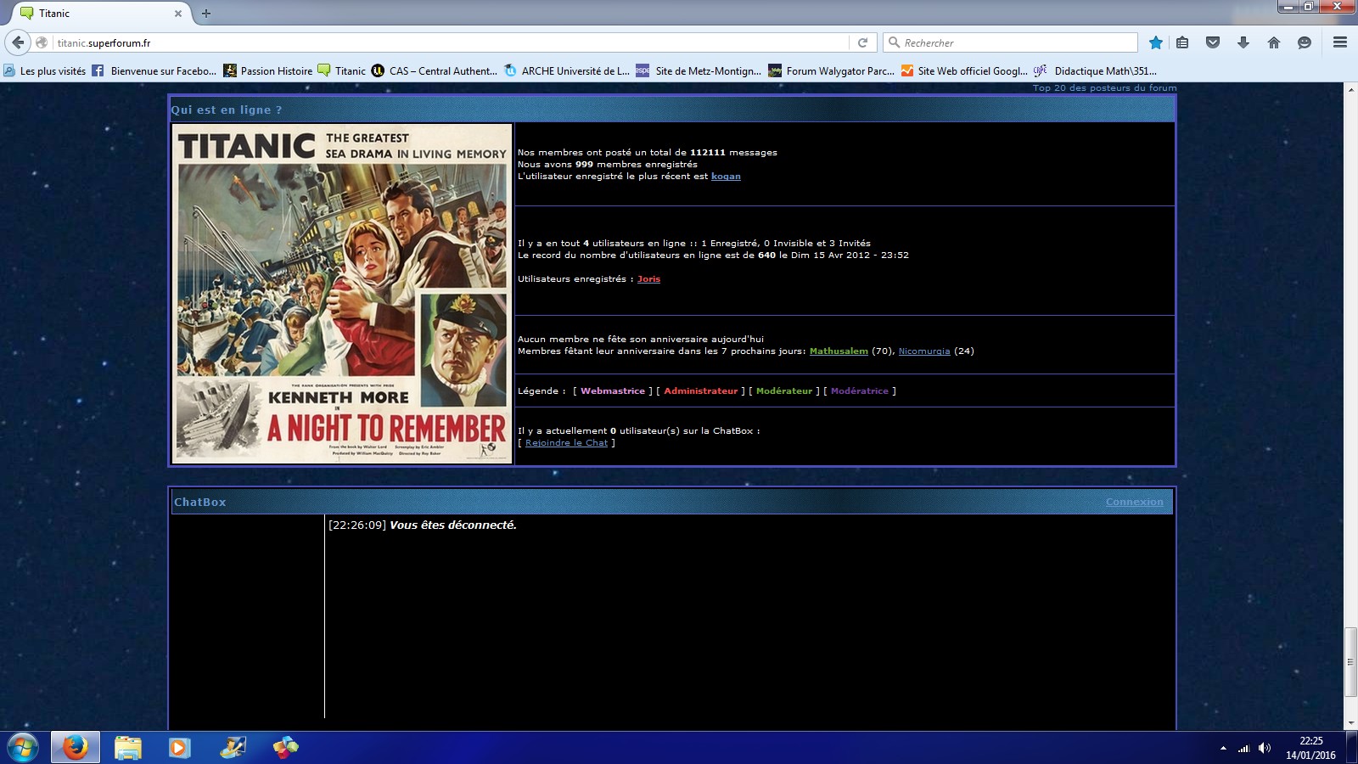The width and height of the screenshot is (1358, 764).
Task: Click the ChatBox panel title
Action: [x=200, y=502]
